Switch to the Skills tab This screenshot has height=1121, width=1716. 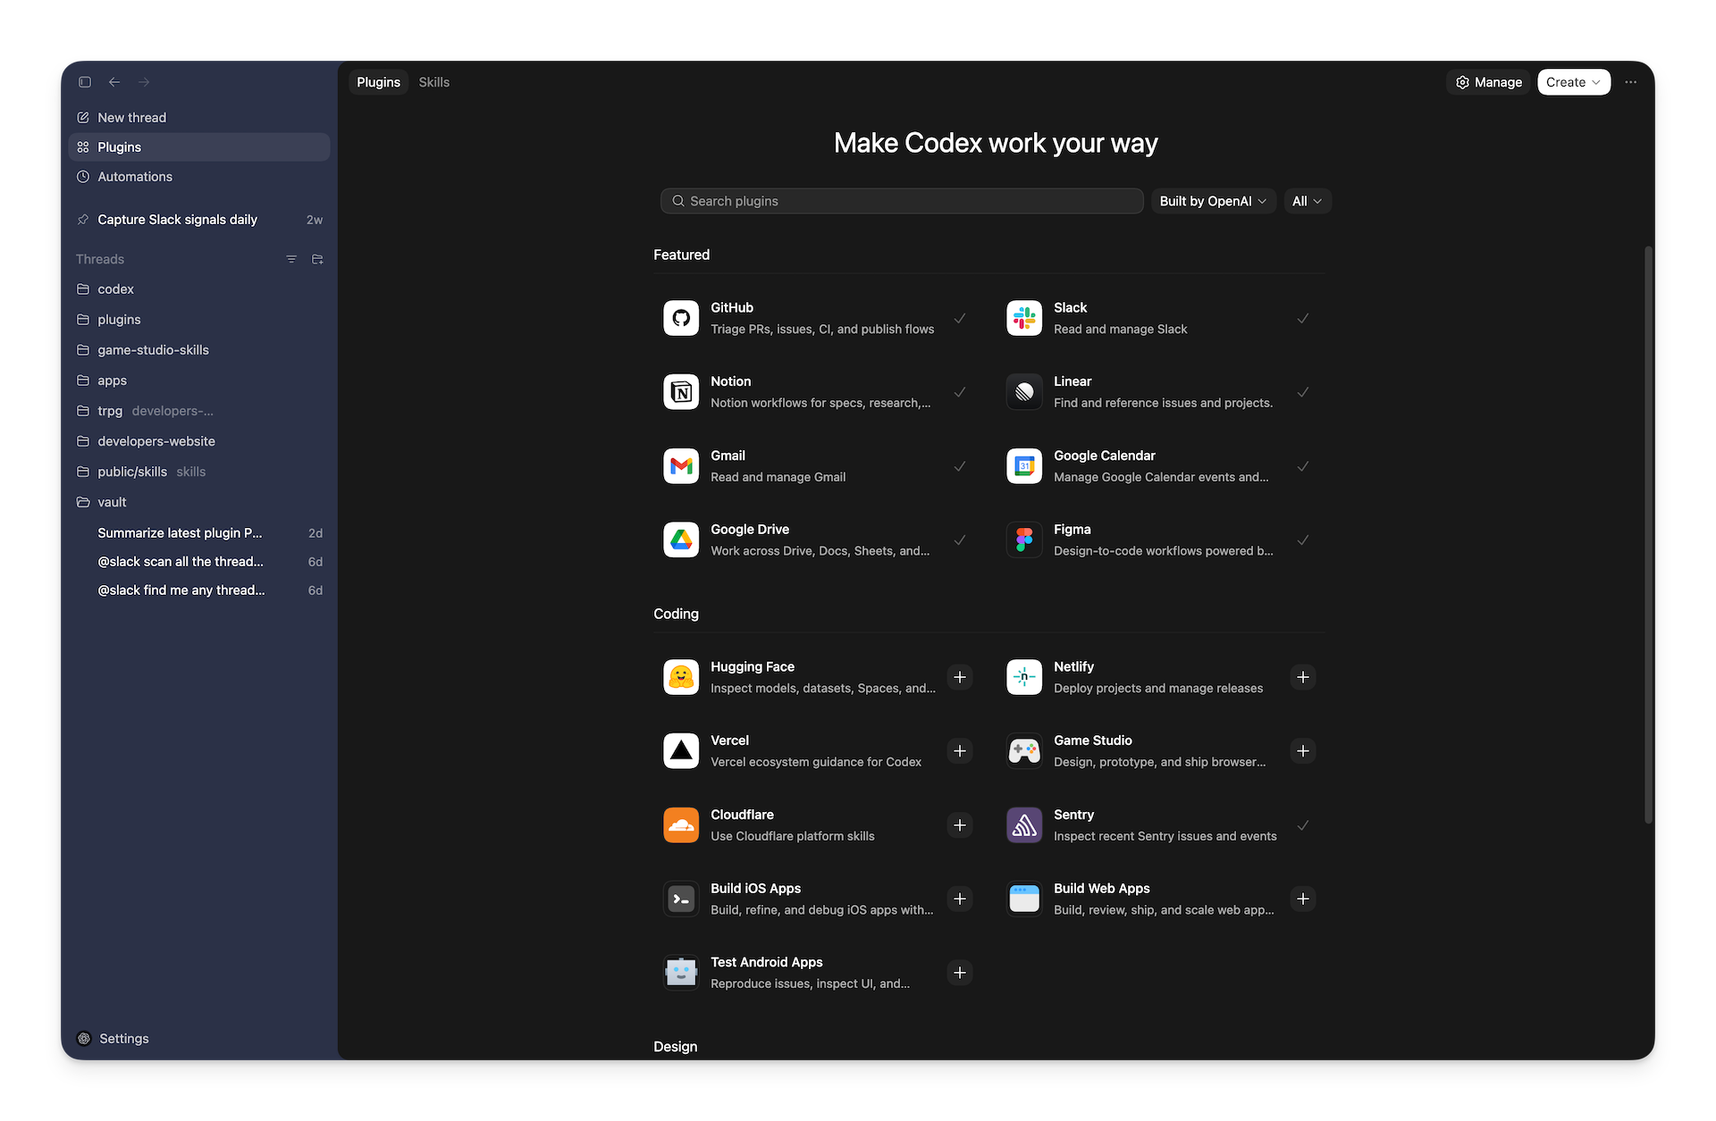pos(434,81)
